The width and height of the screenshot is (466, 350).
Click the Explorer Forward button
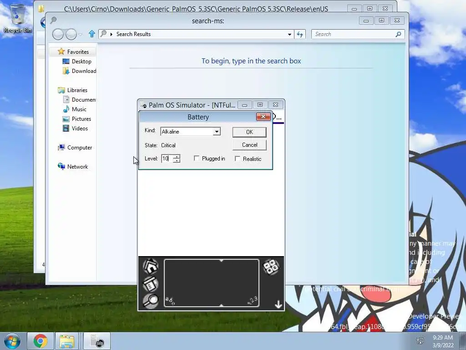(71, 34)
